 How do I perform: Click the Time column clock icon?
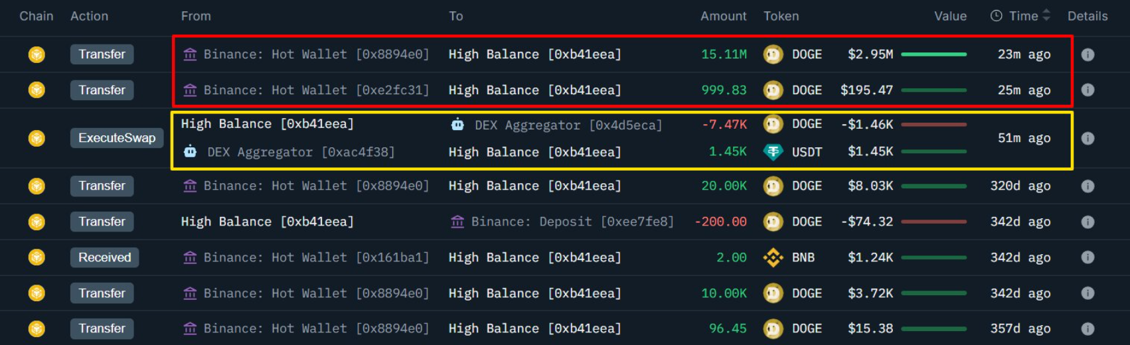click(996, 16)
